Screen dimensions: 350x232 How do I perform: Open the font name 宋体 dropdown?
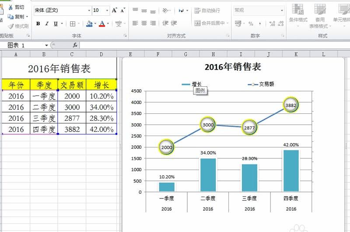point(89,10)
